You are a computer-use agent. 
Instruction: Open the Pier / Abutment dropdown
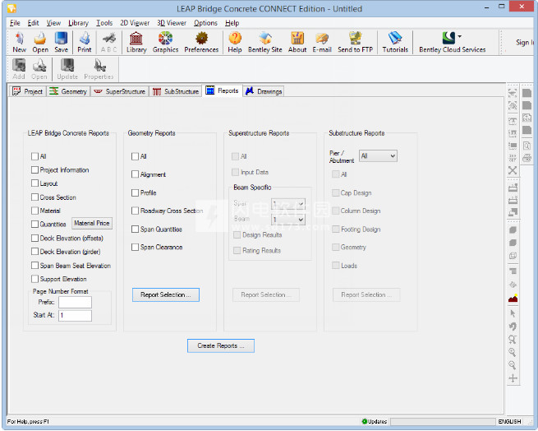click(x=378, y=156)
